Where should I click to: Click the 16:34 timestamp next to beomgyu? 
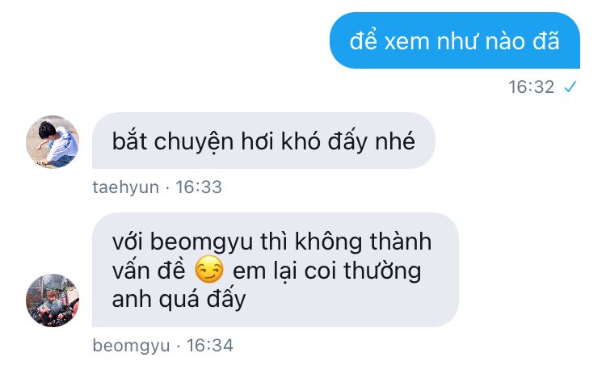[210, 346]
